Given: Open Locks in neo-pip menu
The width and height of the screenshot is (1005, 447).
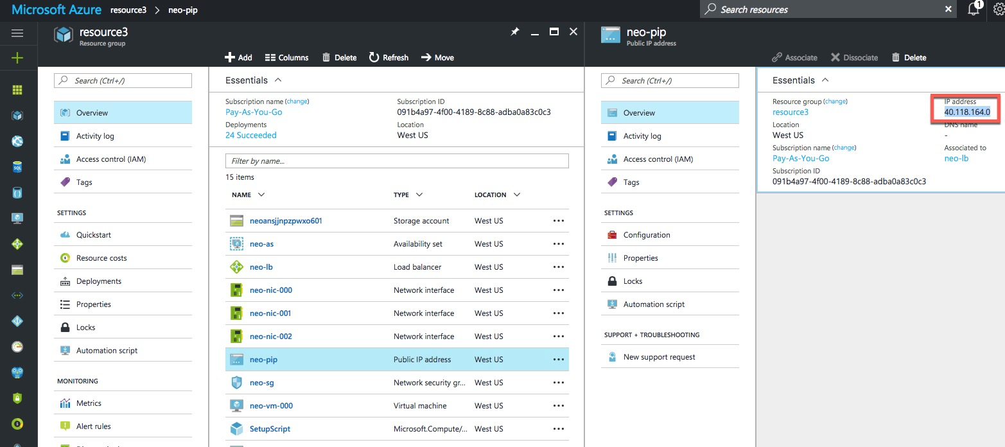Looking at the screenshot, I should coord(670,281).
